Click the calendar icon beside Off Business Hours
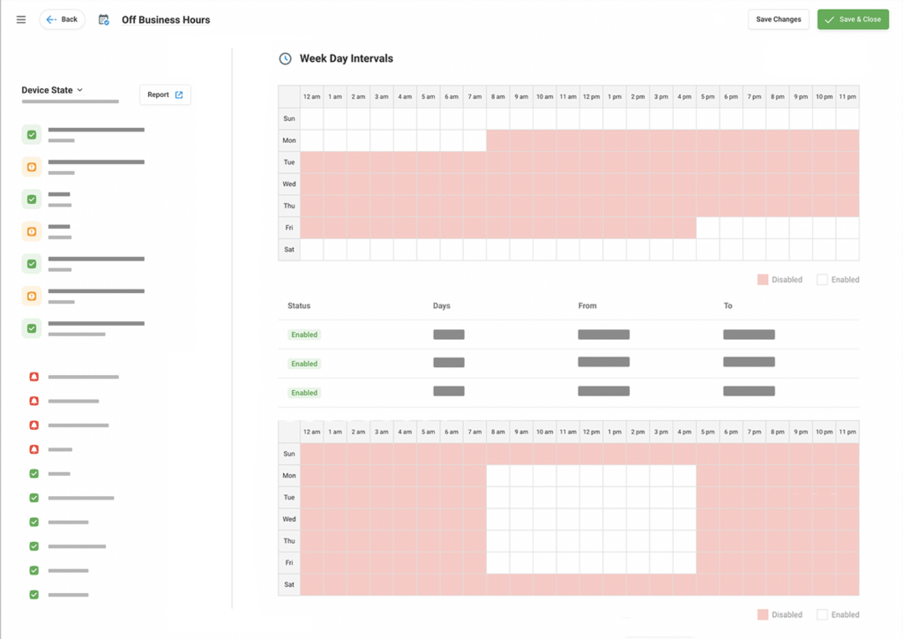This screenshot has height=639, width=903. (104, 19)
